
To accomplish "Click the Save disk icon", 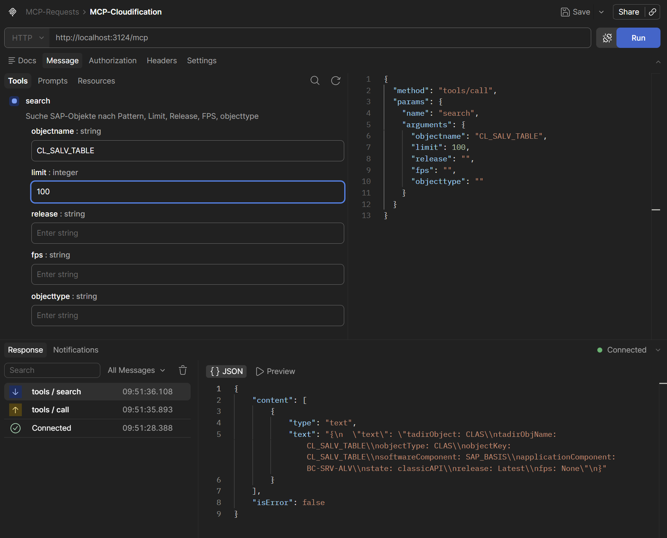I will pyautogui.click(x=565, y=12).
